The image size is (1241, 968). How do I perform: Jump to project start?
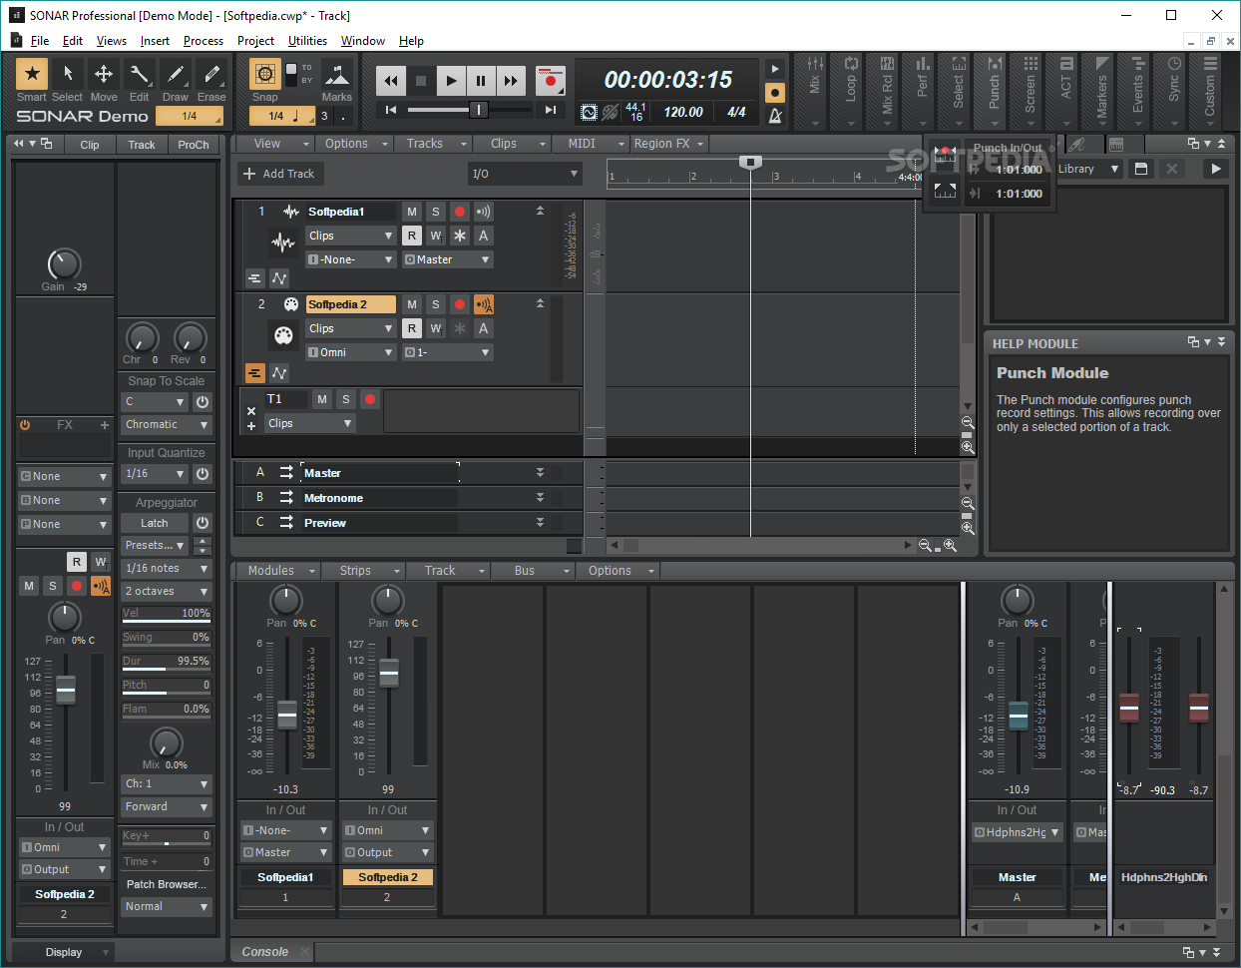coord(391,110)
